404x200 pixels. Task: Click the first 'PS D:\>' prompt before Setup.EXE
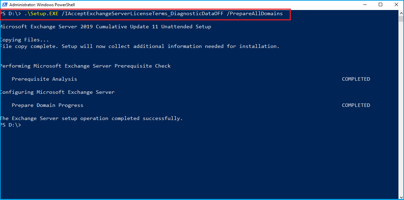pos(11,14)
